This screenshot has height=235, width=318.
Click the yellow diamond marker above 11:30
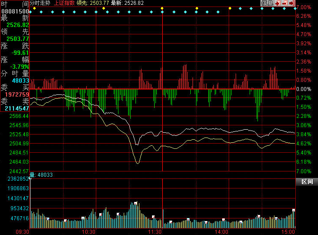162,8
